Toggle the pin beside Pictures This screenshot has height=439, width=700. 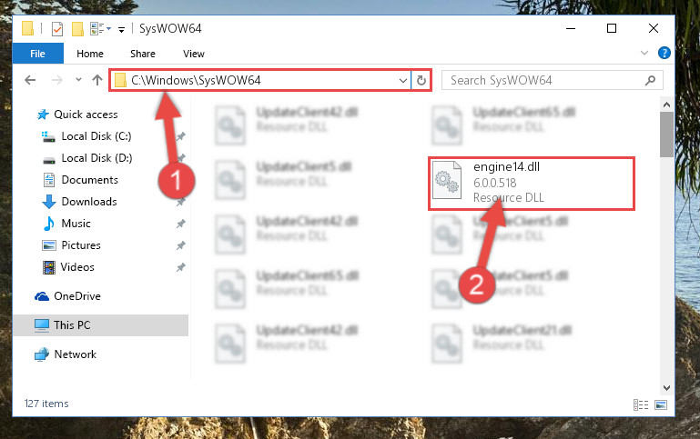point(180,245)
